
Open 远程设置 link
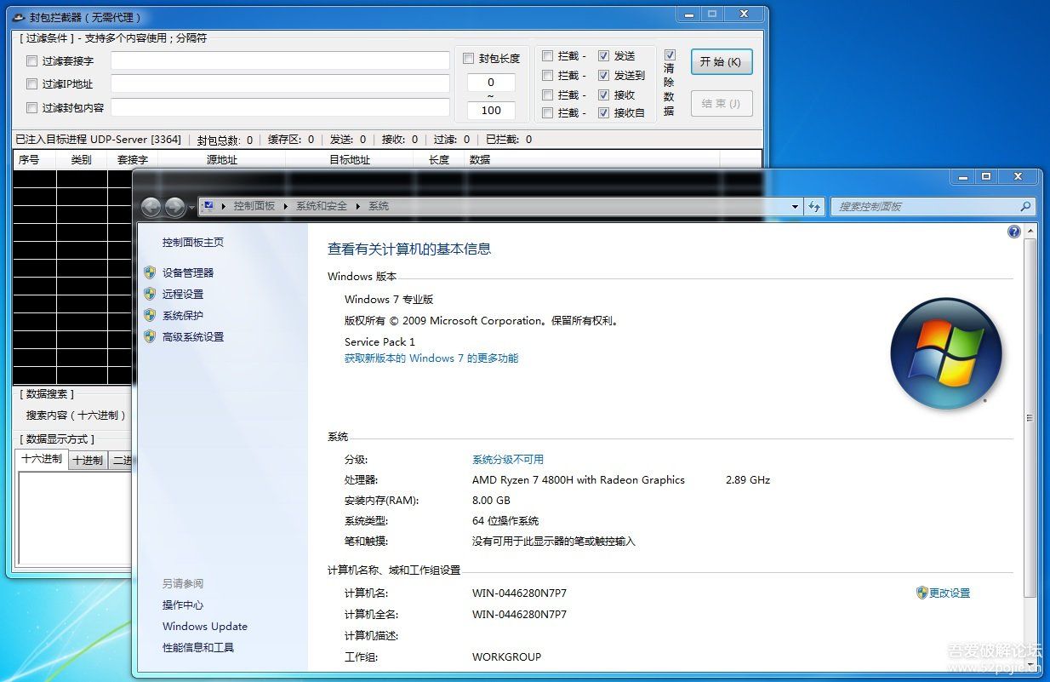point(183,294)
